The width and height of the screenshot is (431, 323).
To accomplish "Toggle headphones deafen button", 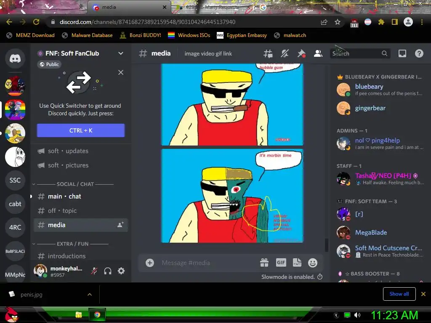I will (108, 271).
